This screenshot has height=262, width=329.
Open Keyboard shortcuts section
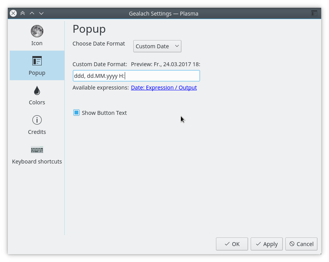point(37,154)
